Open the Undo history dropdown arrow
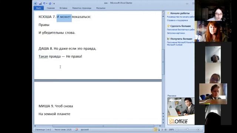 click(47, 3)
